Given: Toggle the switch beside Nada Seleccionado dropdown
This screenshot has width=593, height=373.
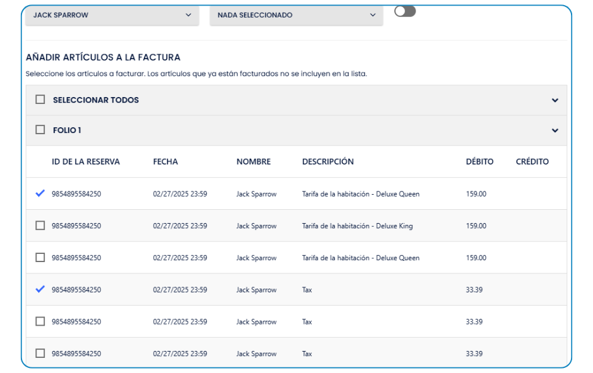Looking at the screenshot, I should click(x=405, y=11).
